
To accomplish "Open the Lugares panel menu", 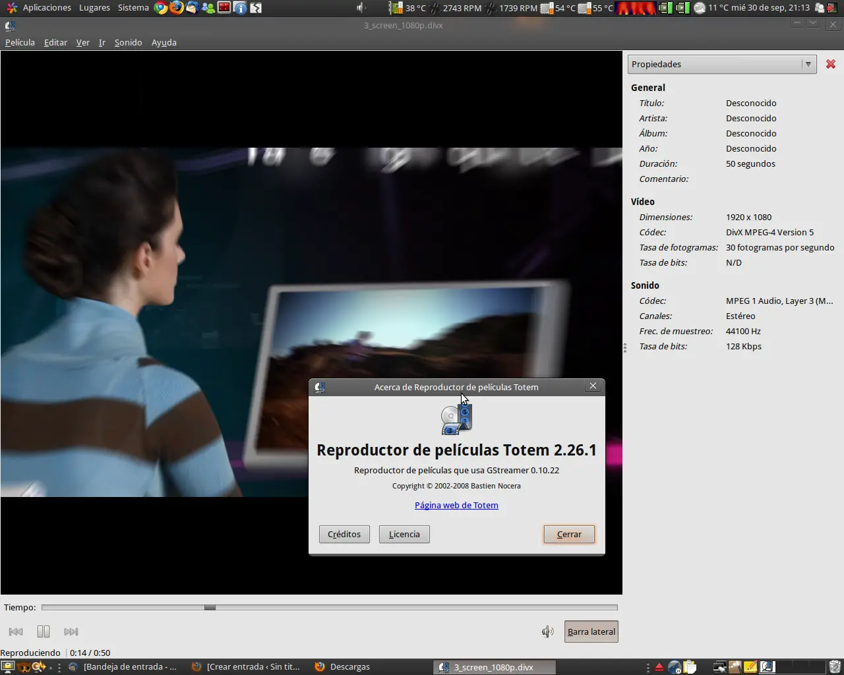I will pyautogui.click(x=94, y=8).
